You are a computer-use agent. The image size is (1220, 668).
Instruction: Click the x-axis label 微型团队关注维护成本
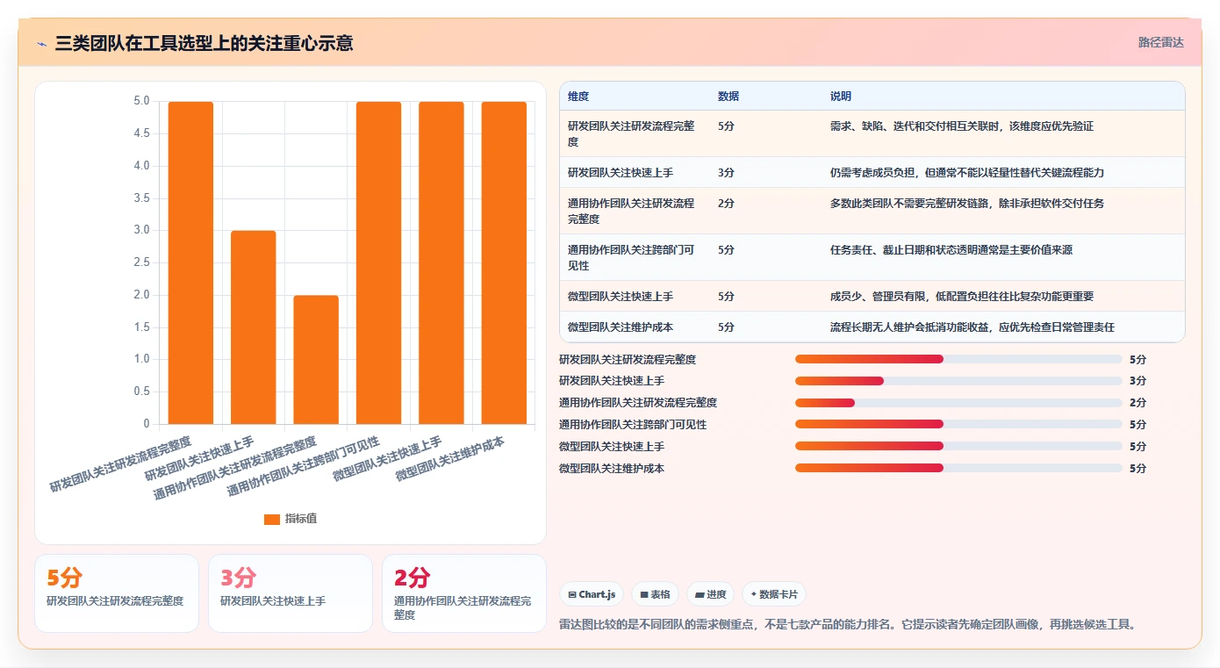[x=449, y=458]
